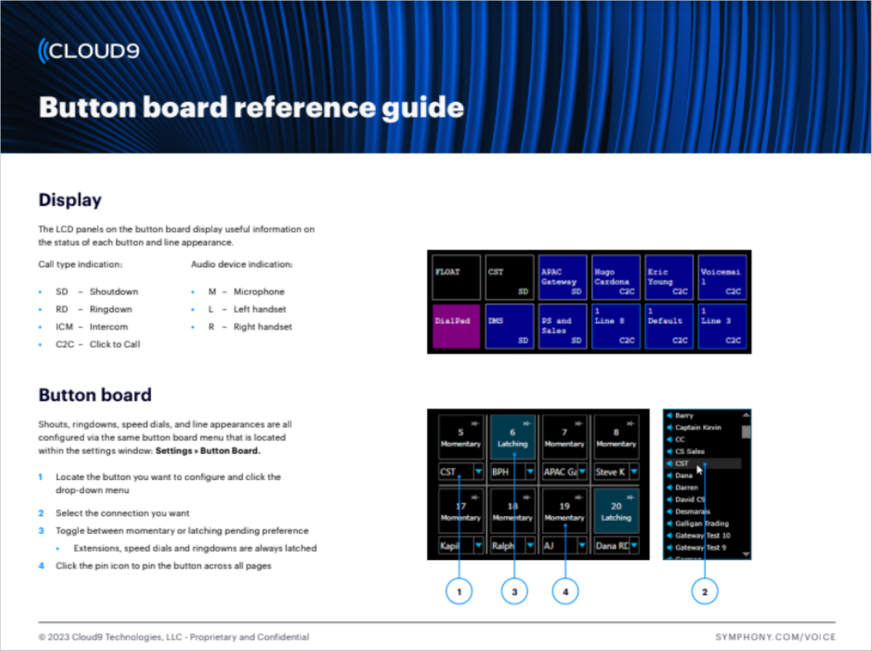872x651 pixels.
Task: Click the pin icon on button 7
Action: 578,423
